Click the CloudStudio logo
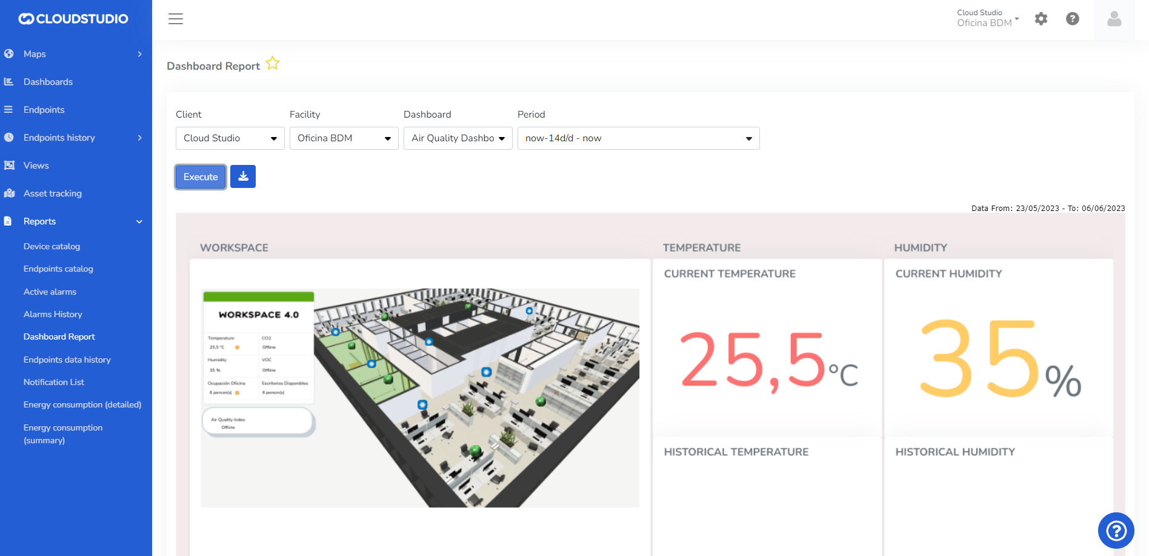Screen dimensions: 1149x556 (73, 19)
